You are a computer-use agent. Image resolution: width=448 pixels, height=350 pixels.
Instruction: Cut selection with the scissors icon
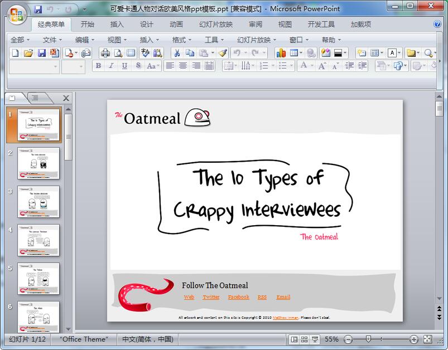pos(177,53)
